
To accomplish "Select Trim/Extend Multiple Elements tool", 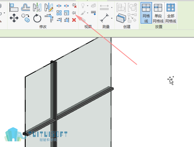I will [x=67, y=20].
